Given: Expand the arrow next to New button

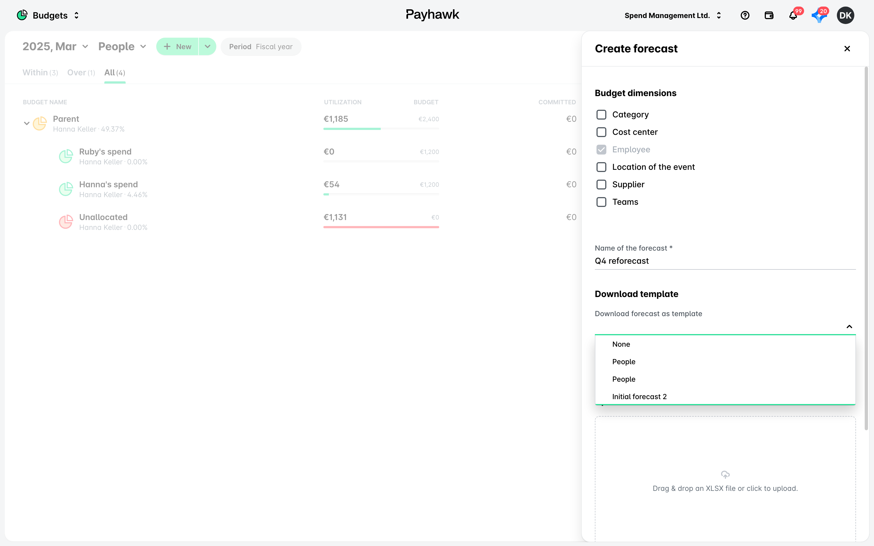Looking at the screenshot, I should click(208, 47).
